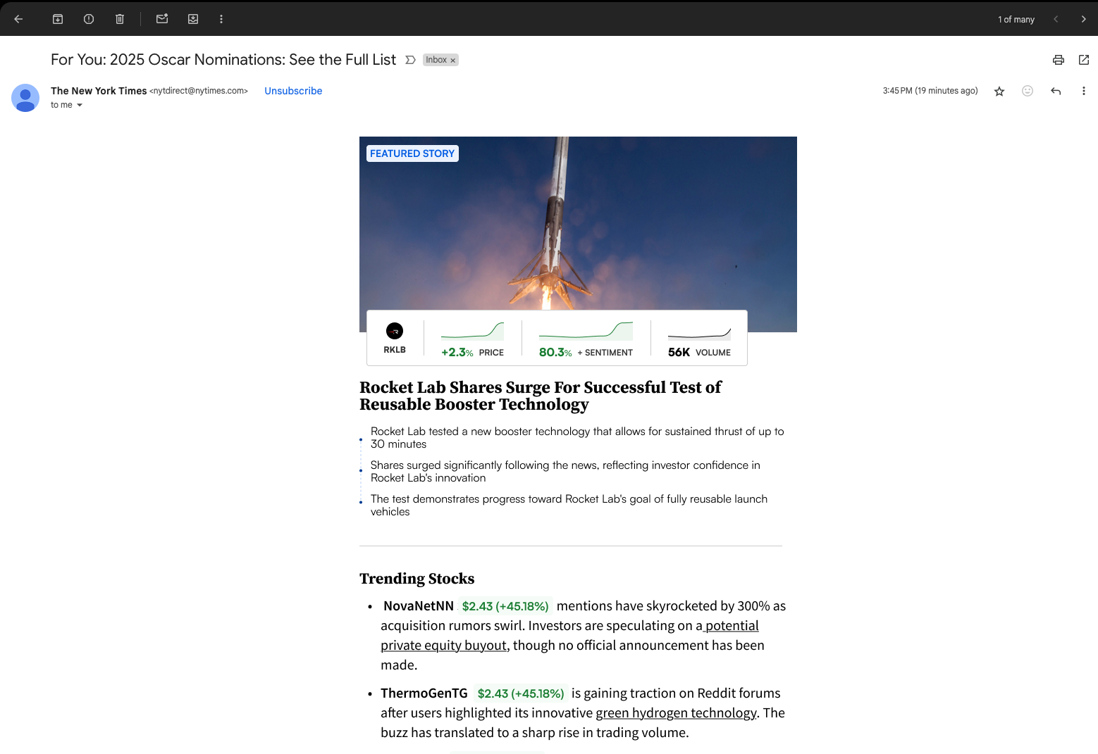The height and width of the screenshot is (754, 1098).
Task: Open email in a new window
Action: pyautogui.click(x=1083, y=60)
